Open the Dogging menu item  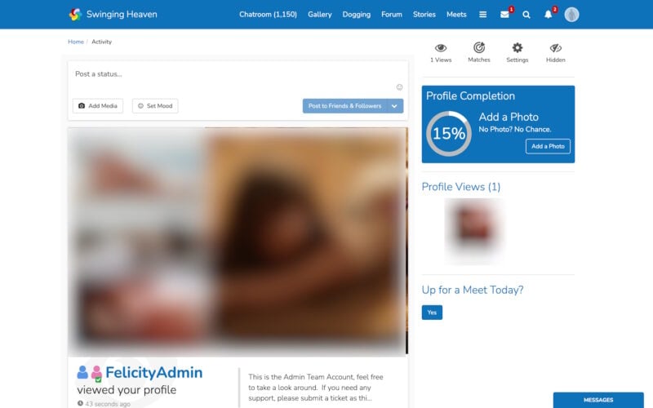coord(357,15)
